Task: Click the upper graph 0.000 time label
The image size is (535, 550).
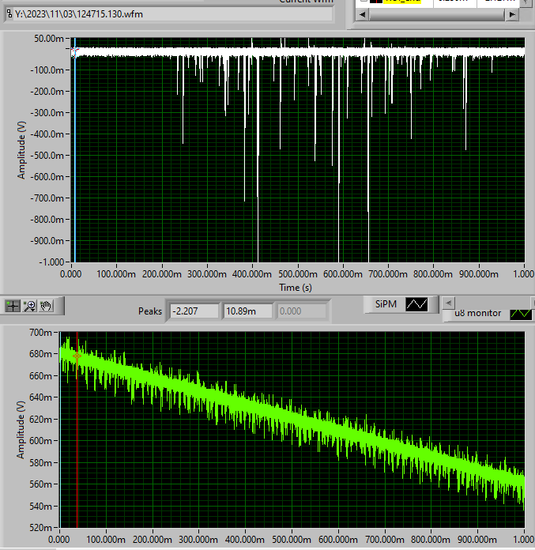Action: (x=71, y=274)
